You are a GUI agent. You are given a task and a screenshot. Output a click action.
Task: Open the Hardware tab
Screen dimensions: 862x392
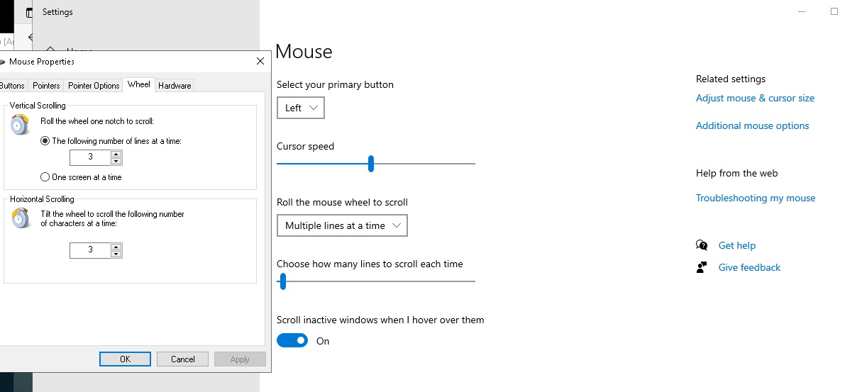coord(175,86)
